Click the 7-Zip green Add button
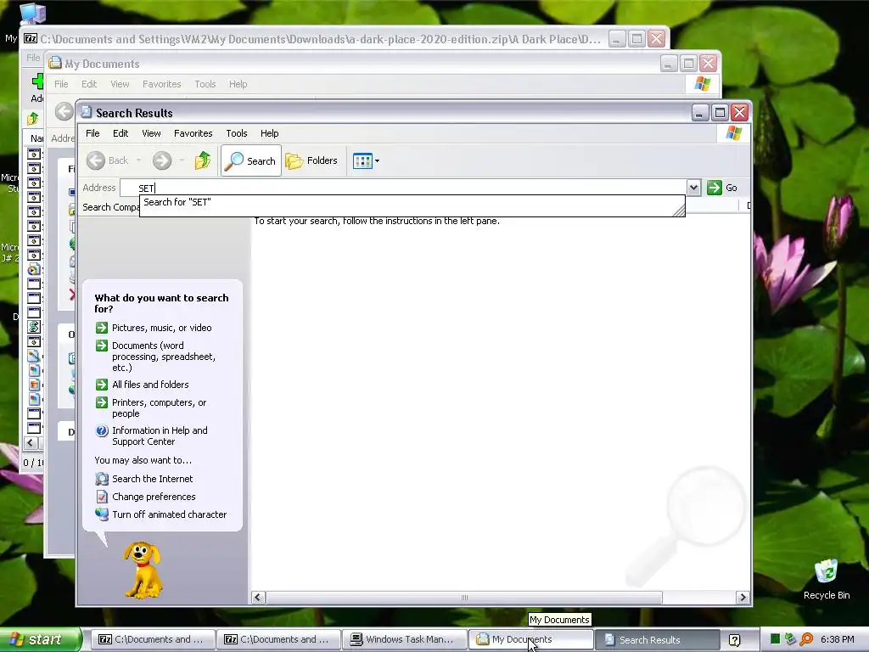 37,82
